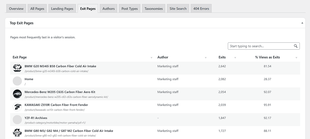Click the 2,642 exits value
This screenshot has height=139, width=310.
[x=222, y=66]
